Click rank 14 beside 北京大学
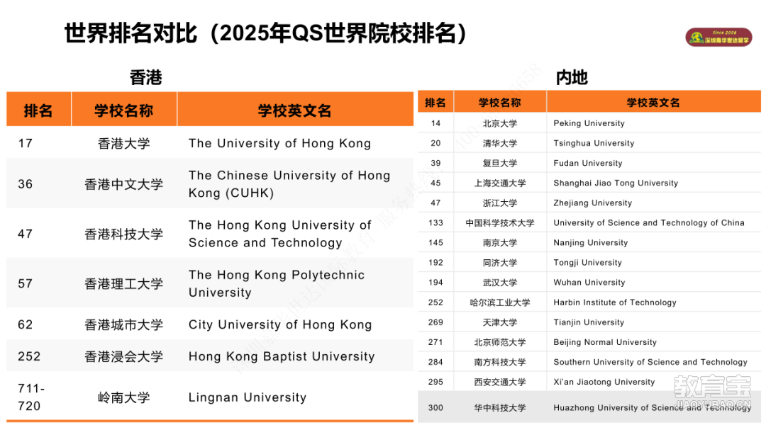Image resolution: width=766 pixels, height=425 pixels. coord(435,123)
